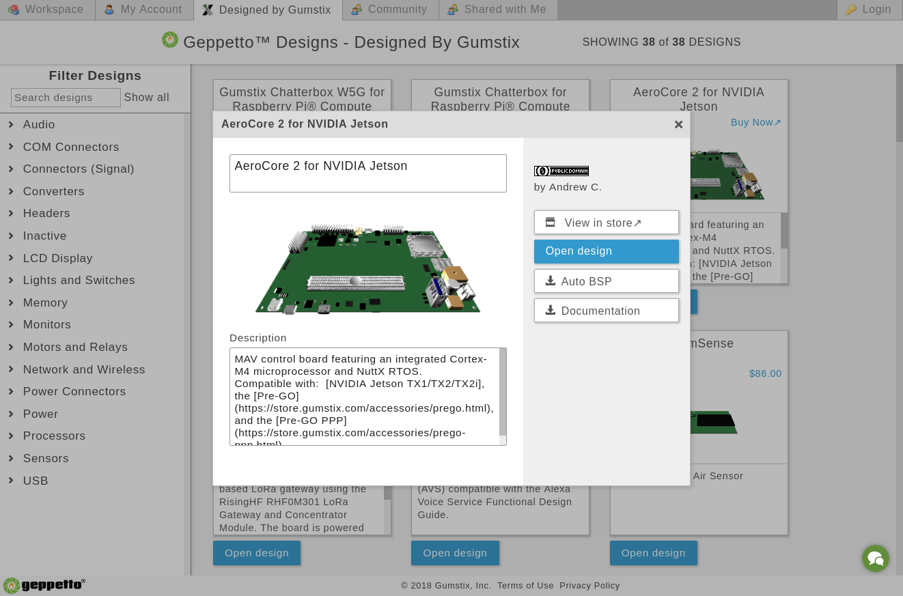
Task: Expand the LCD Display category
Action: pyautogui.click(x=57, y=258)
